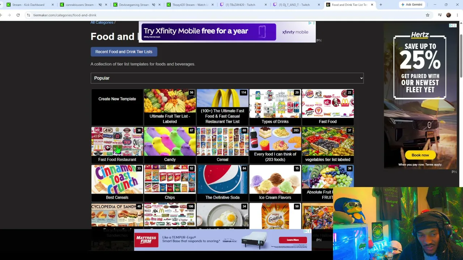
Task: Close the Tbzay420 Stream tab
Action: [x=212, y=5]
